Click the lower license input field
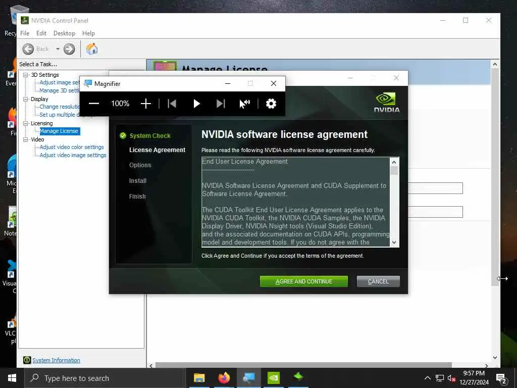517x388 pixels. (x=435, y=212)
